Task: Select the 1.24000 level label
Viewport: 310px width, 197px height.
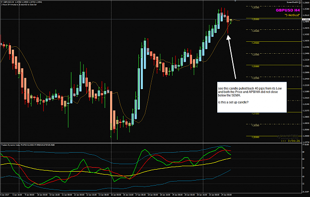Action: [x=255, y=43]
